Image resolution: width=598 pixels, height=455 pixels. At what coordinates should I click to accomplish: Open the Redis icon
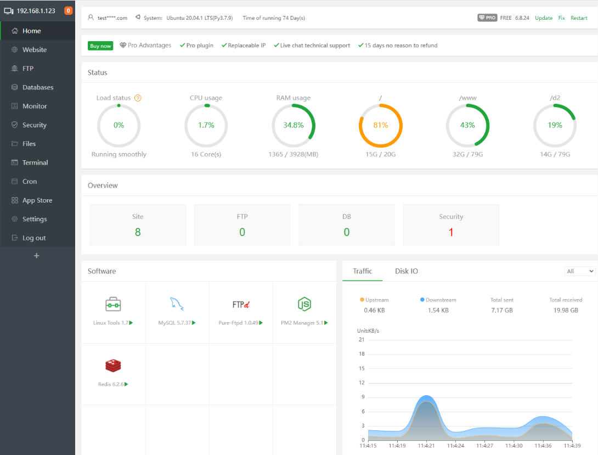pos(113,366)
